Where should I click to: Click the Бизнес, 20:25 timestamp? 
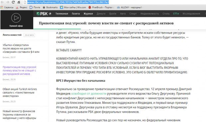[x=9, y=102]
